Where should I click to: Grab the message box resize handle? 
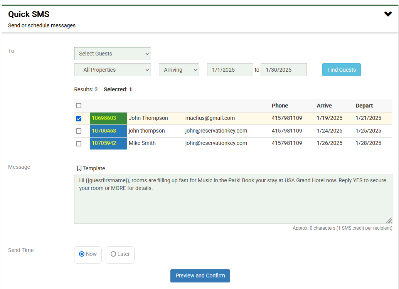point(389,220)
